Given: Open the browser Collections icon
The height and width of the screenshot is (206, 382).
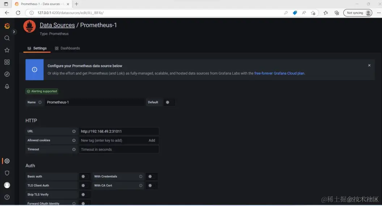Looking at the screenshot, I should click(x=337, y=13).
